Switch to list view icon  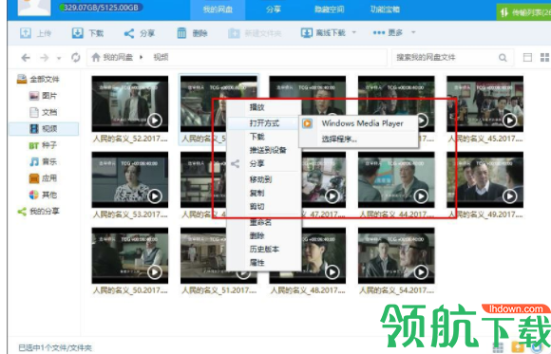527,57
